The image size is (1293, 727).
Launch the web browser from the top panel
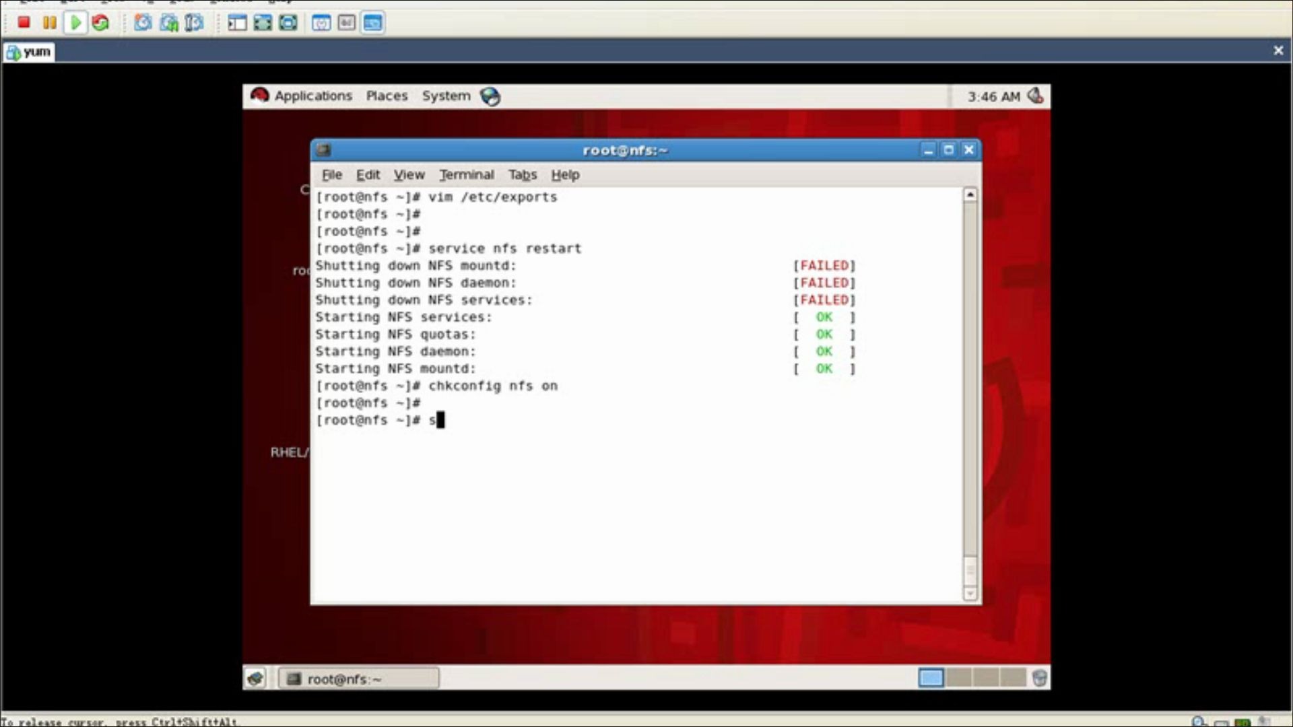coord(491,96)
